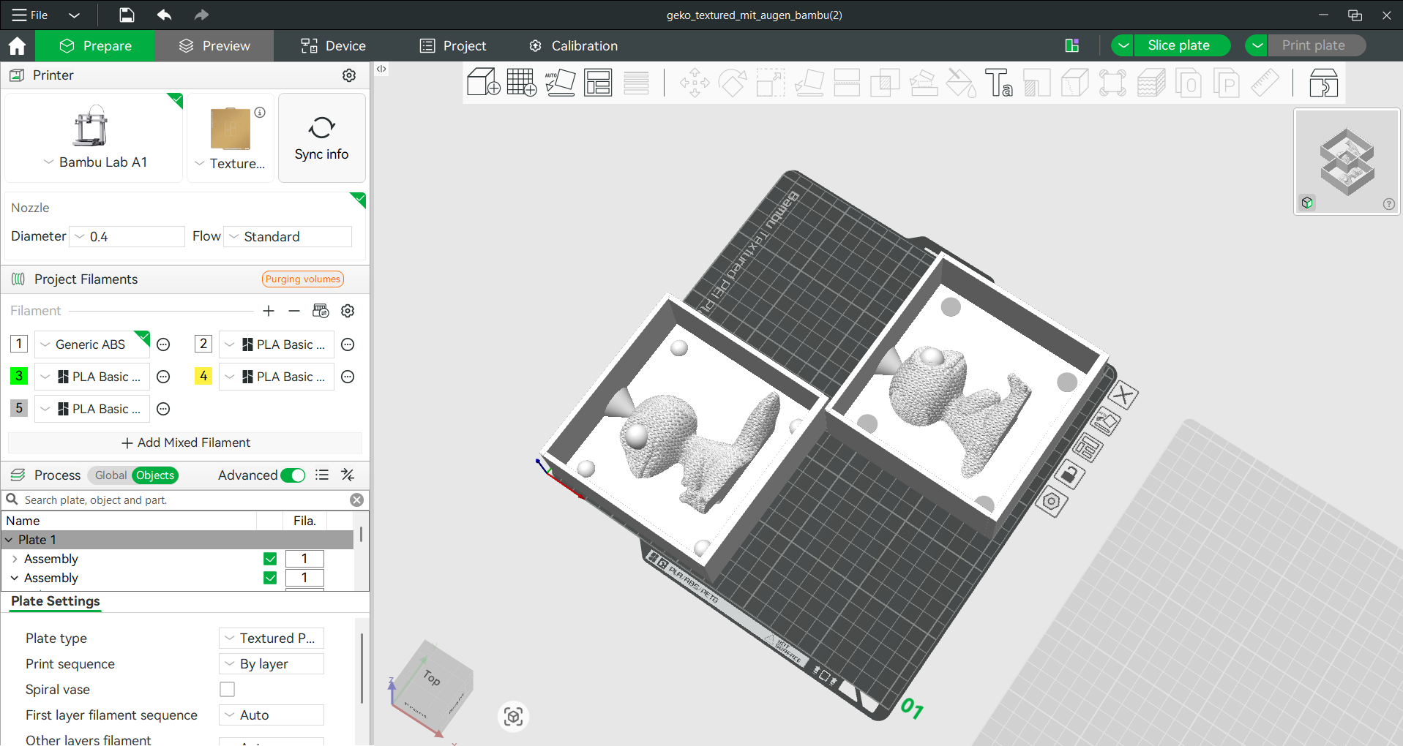Click the fit camera view icon

[x=513, y=716]
